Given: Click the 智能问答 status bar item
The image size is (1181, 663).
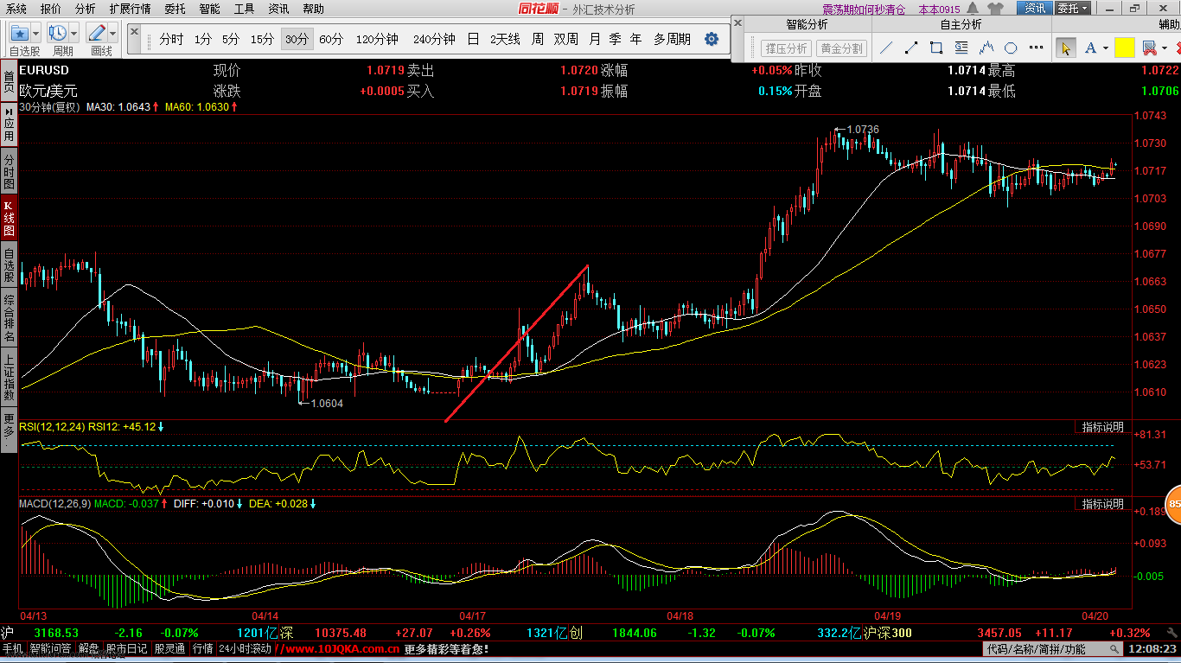Looking at the screenshot, I should 51,648.
